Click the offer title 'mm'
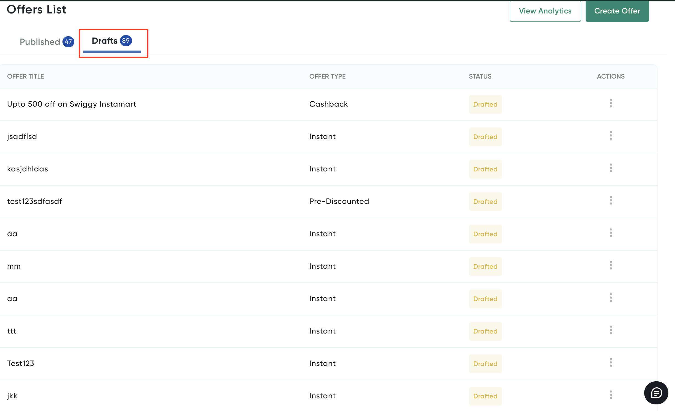 pos(14,266)
